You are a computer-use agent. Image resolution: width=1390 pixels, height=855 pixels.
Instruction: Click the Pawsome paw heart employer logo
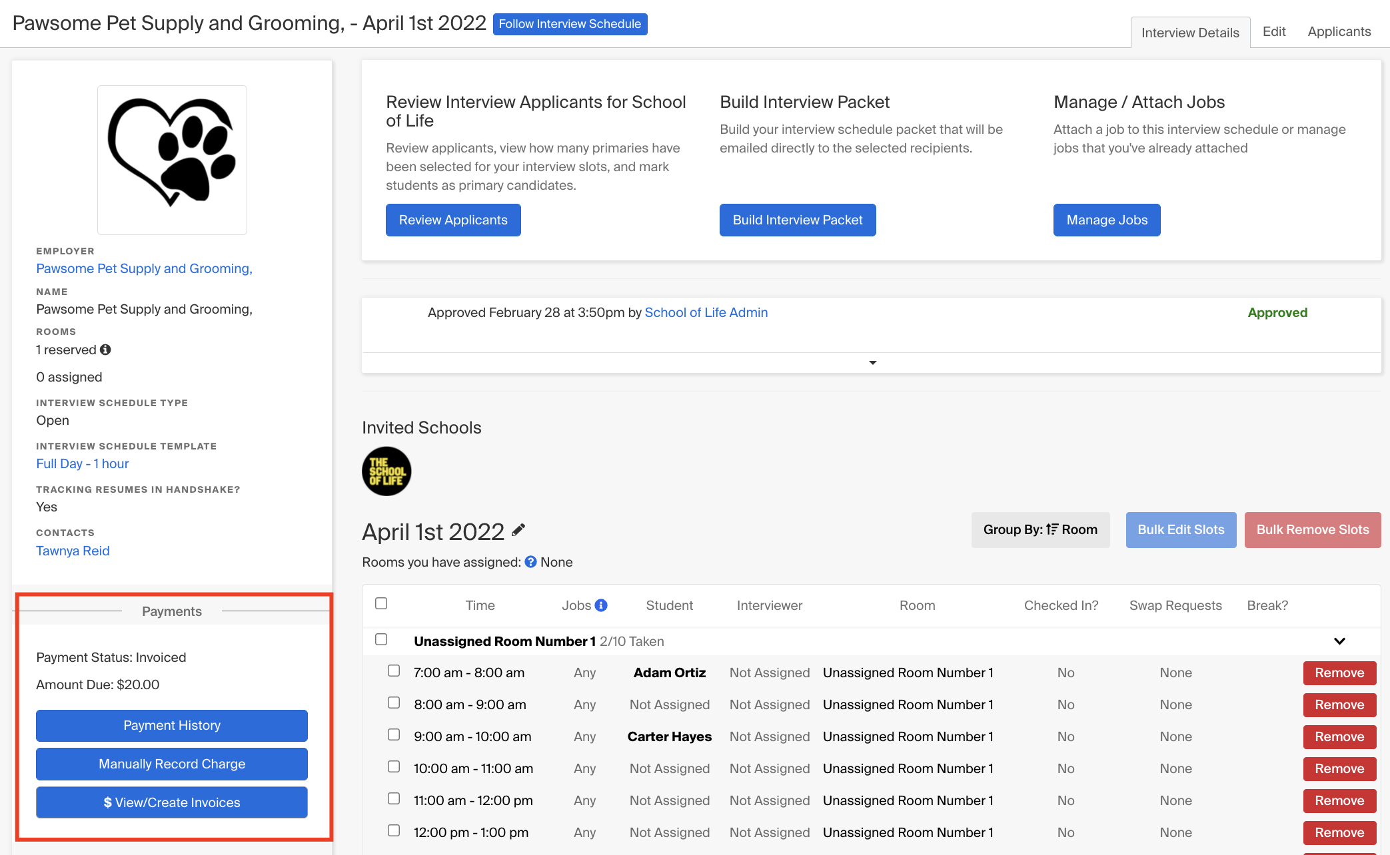172,160
